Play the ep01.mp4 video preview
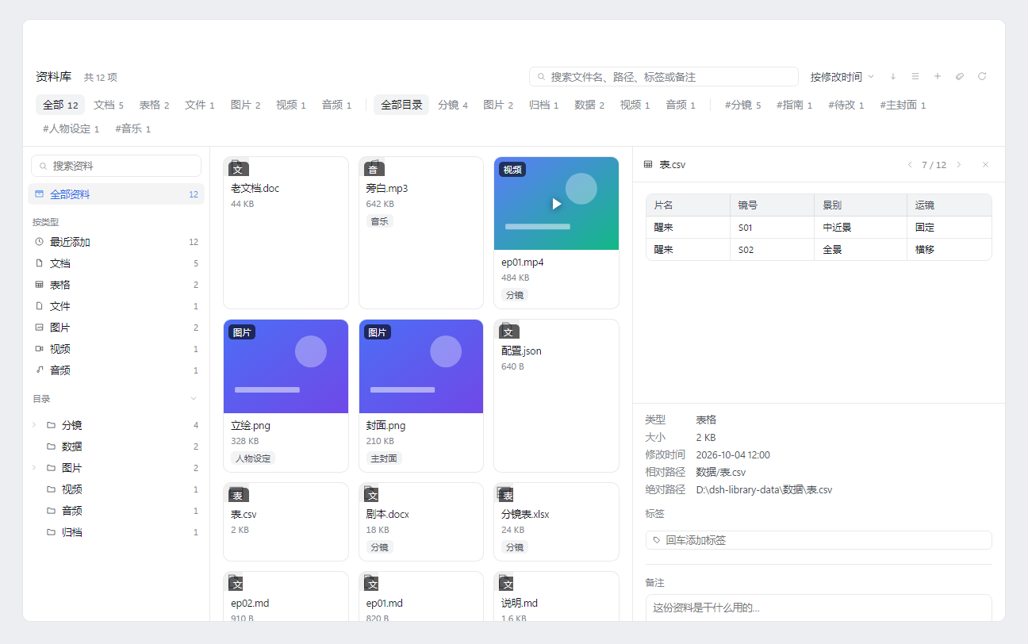This screenshot has width=1028, height=644. coord(557,204)
